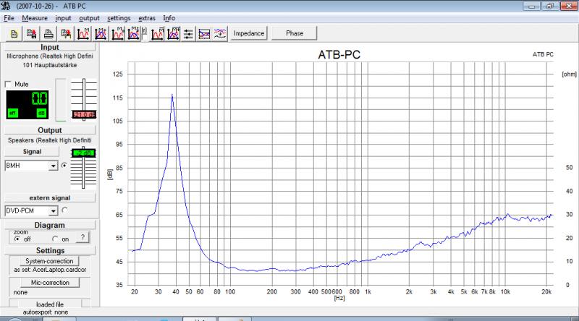The width and height of the screenshot is (579, 321).
Task: Open the DVD-PCM extern signal dropdown
Action: tap(53, 210)
